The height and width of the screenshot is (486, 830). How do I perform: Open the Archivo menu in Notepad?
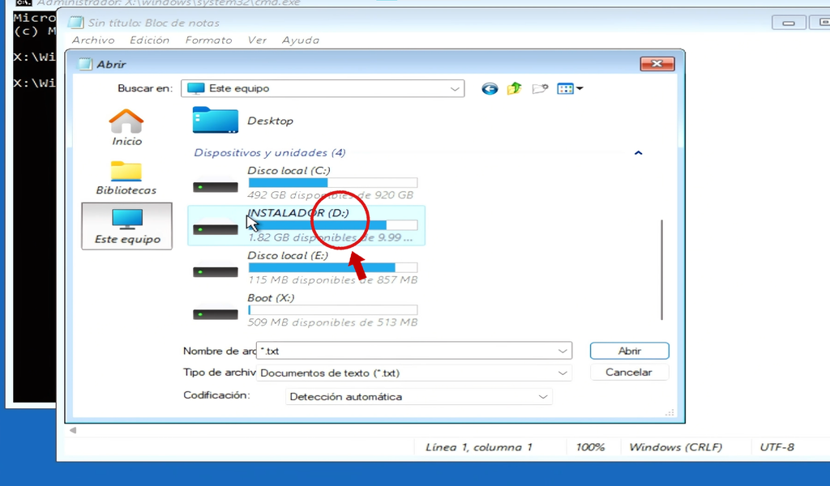[x=93, y=40]
